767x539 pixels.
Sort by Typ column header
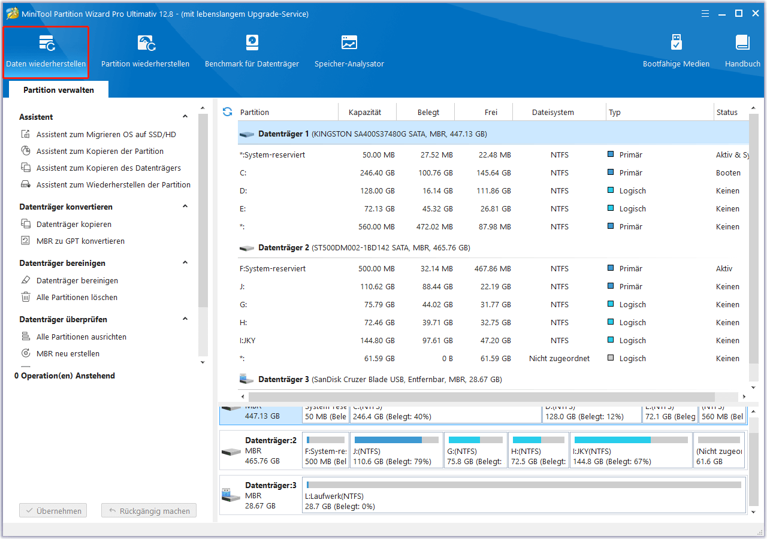click(659, 112)
